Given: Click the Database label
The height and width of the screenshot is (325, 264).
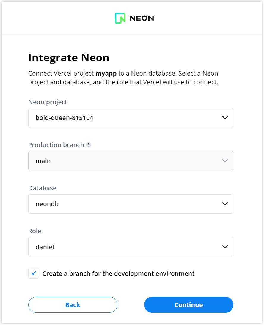Looking at the screenshot, I should point(43,188).
